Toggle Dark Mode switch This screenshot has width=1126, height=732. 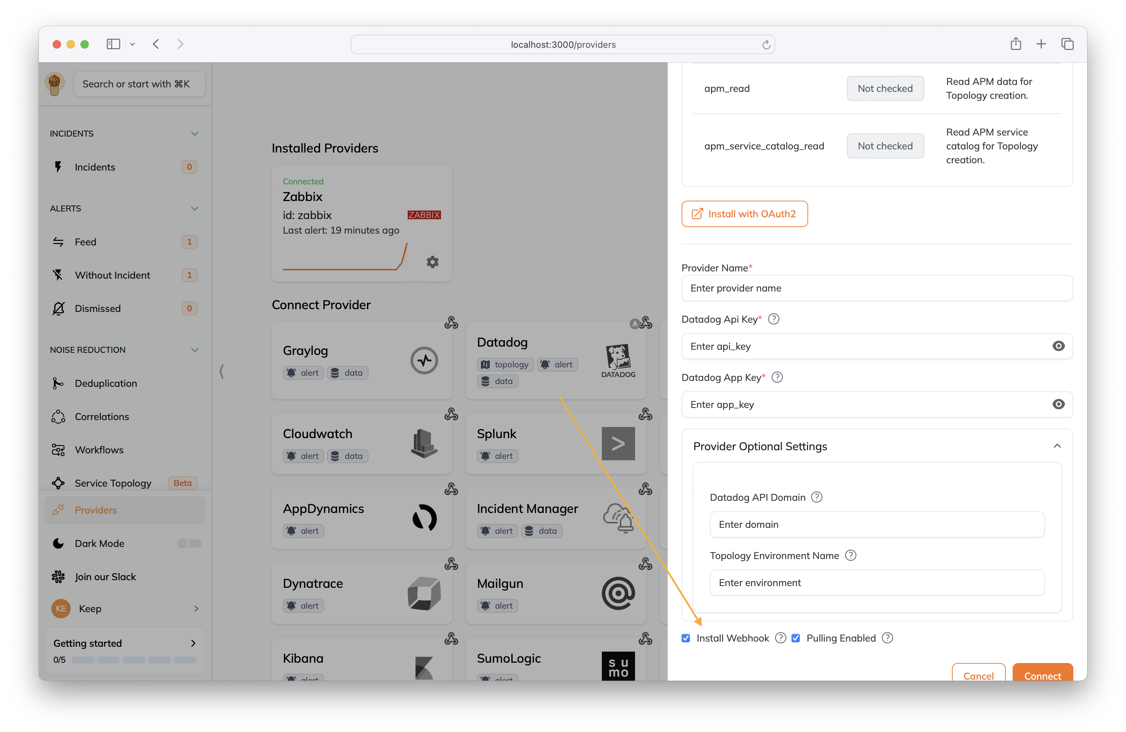189,544
